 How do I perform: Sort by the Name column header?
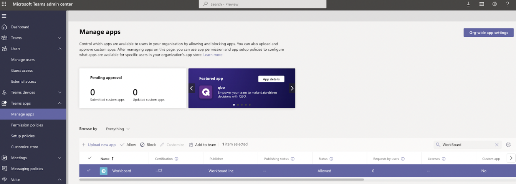(x=107, y=159)
